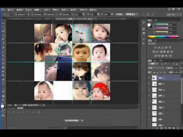Add a Black & White adjustment
Image resolution: width=183 pixels, height=137 pixels.
click(x=161, y=52)
